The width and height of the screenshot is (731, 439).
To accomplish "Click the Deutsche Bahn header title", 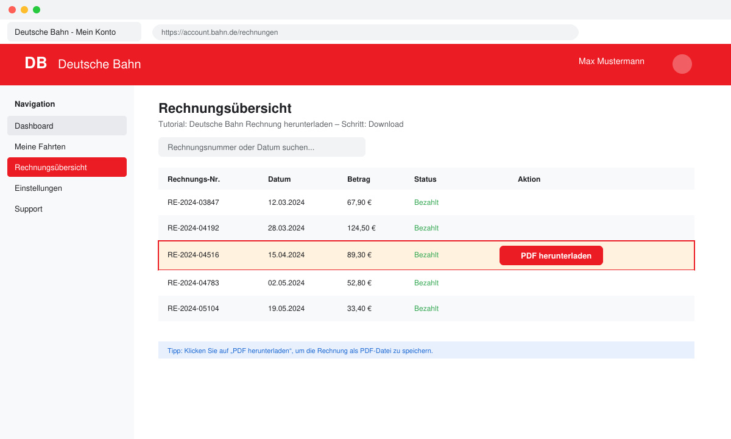I will (x=99, y=64).
